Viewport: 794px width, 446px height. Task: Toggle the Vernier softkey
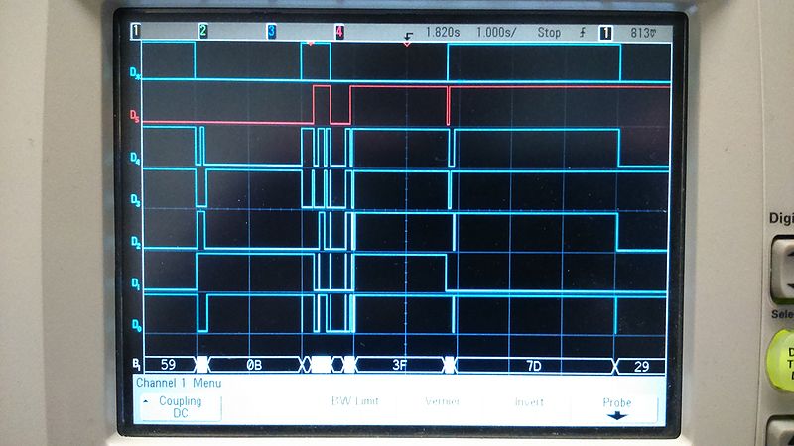click(x=442, y=402)
